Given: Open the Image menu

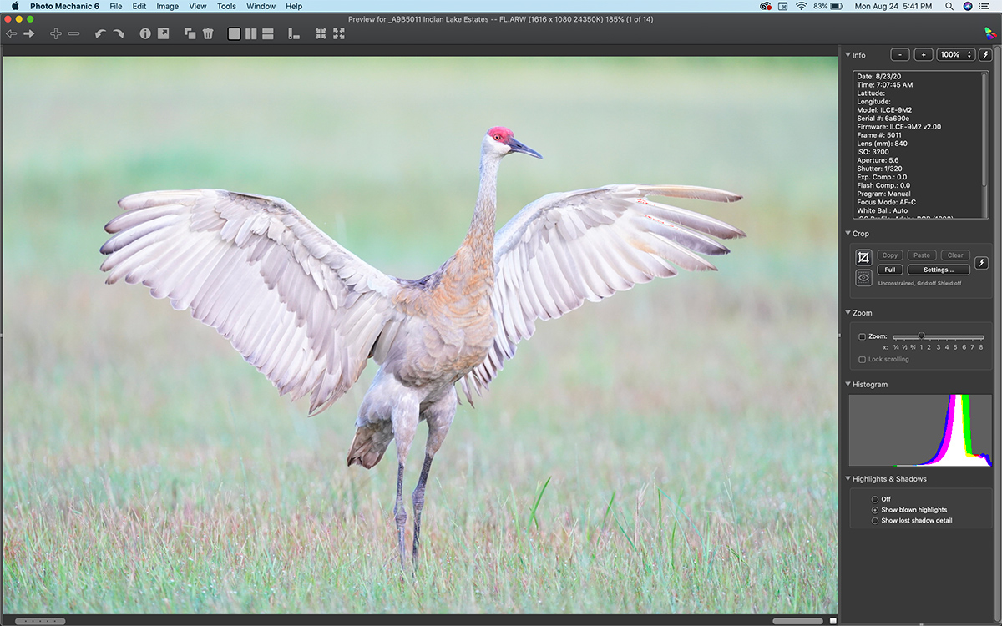Looking at the screenshot, I should click(x=168, y=6).
